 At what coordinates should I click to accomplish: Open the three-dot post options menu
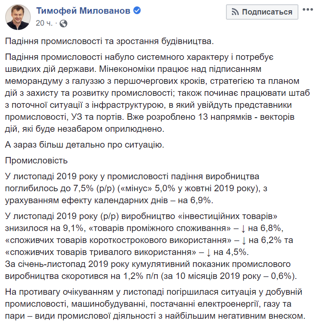[x=307, y=9]
